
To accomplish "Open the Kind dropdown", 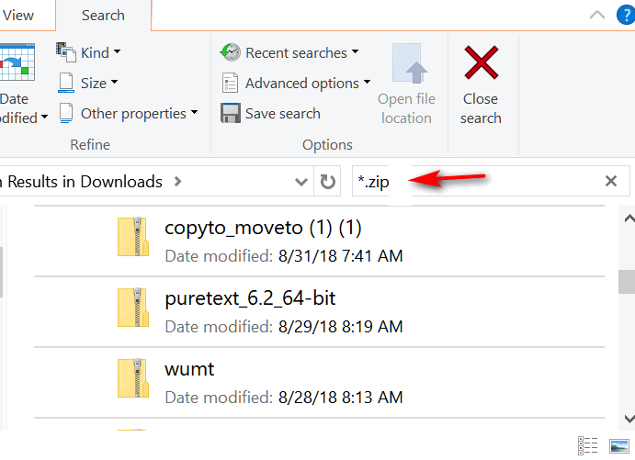I will [x=117, y=51].
